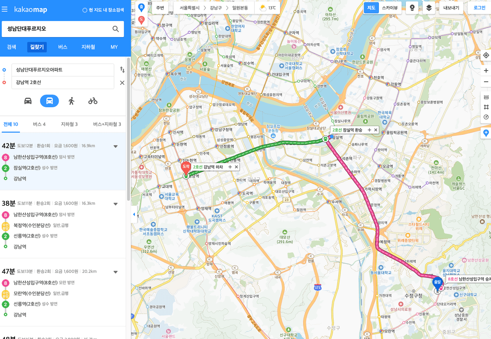The width and height of the screenshot is (491, 339).
Task: Expand the 42분 route details arrow
Action: point(115,146)
